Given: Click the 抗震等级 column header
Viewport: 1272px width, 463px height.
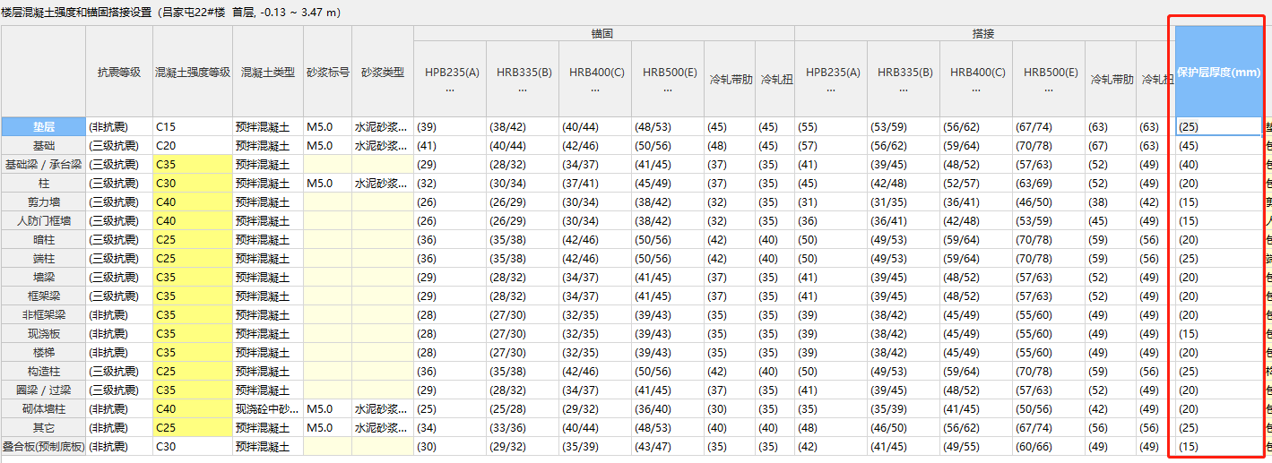Looking at the screenshot, I should click(x=119, y=72).
